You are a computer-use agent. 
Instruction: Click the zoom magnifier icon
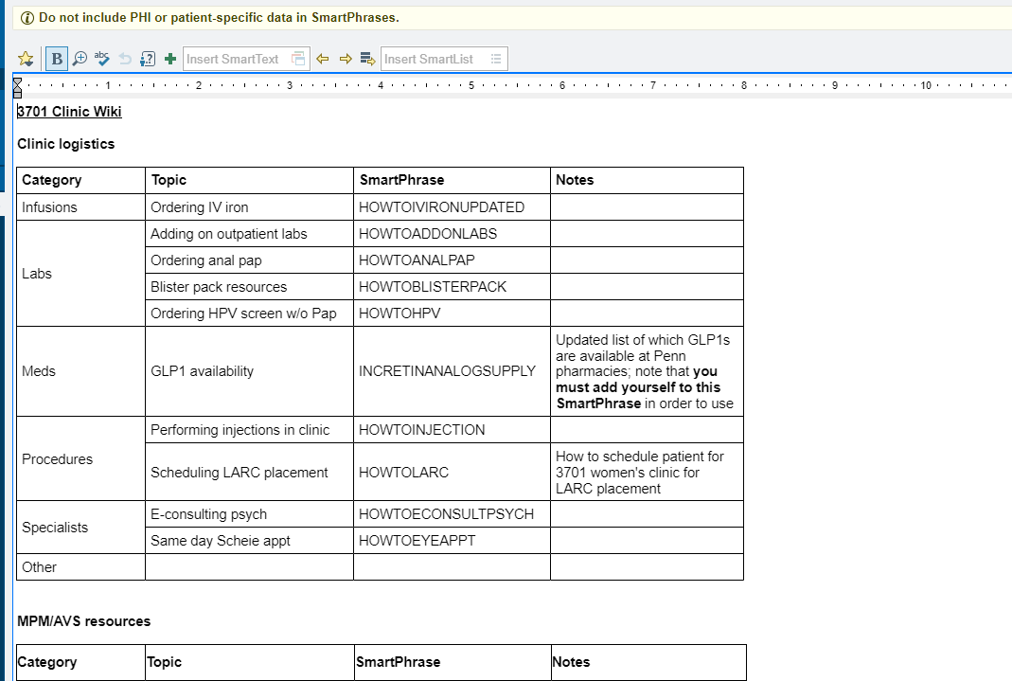[x=80, y=59]
